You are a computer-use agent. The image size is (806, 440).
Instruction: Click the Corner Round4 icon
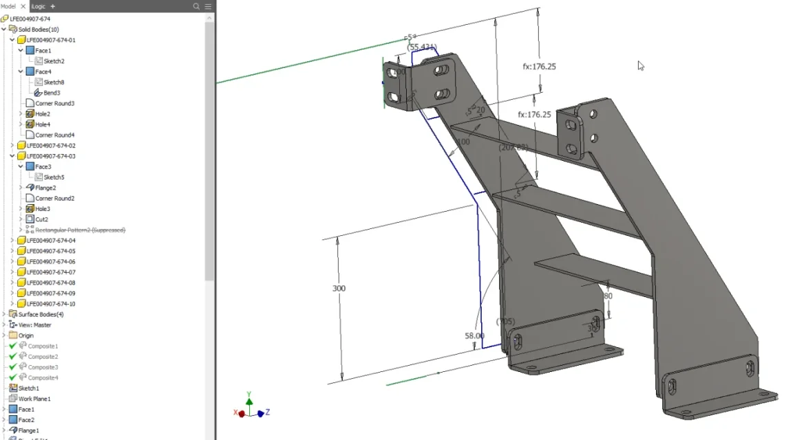pyautogui.click(x=30, y=135)
